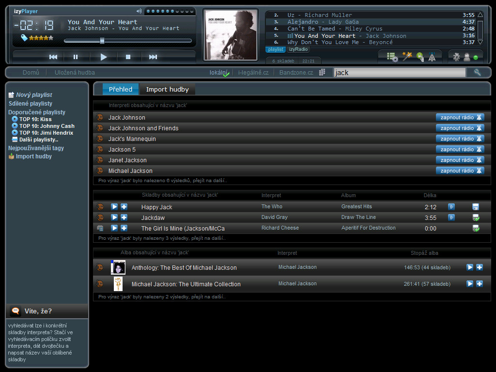The width and height of the screenshot is (496, 372).
Task: Play the song Happy Jack
Action: 114,207
